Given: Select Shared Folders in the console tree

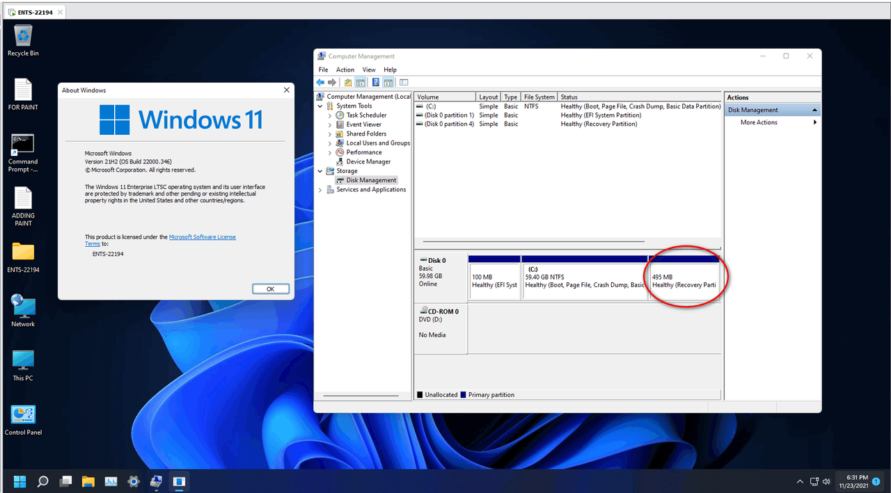Looking at the screenshot, I should [366, 134].
